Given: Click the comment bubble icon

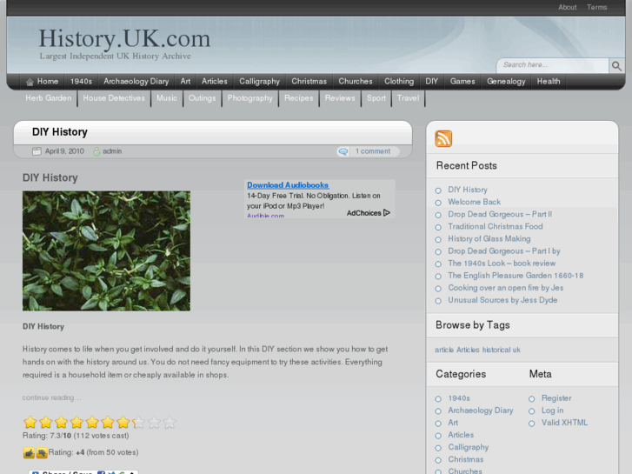Looking at the screenshot, I should (343, 151).
